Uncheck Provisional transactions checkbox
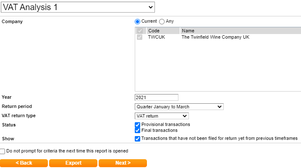Screen dimensions: 301x168 pyautogui.click(x=137, y=125)
